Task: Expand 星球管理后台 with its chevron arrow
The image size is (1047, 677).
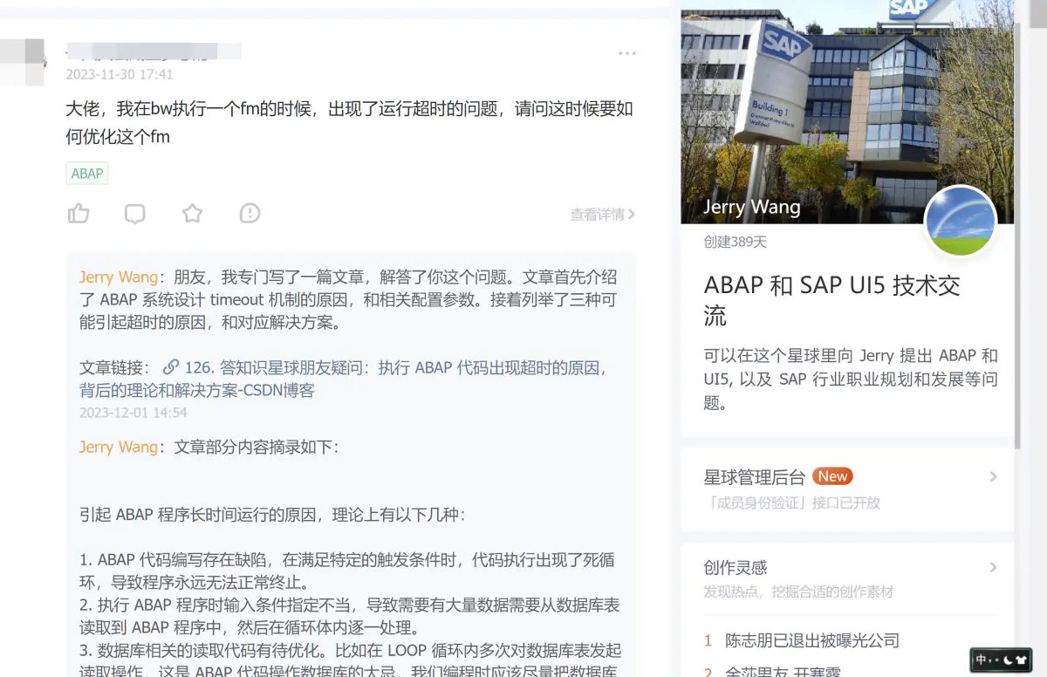Action: pos(993,476)
